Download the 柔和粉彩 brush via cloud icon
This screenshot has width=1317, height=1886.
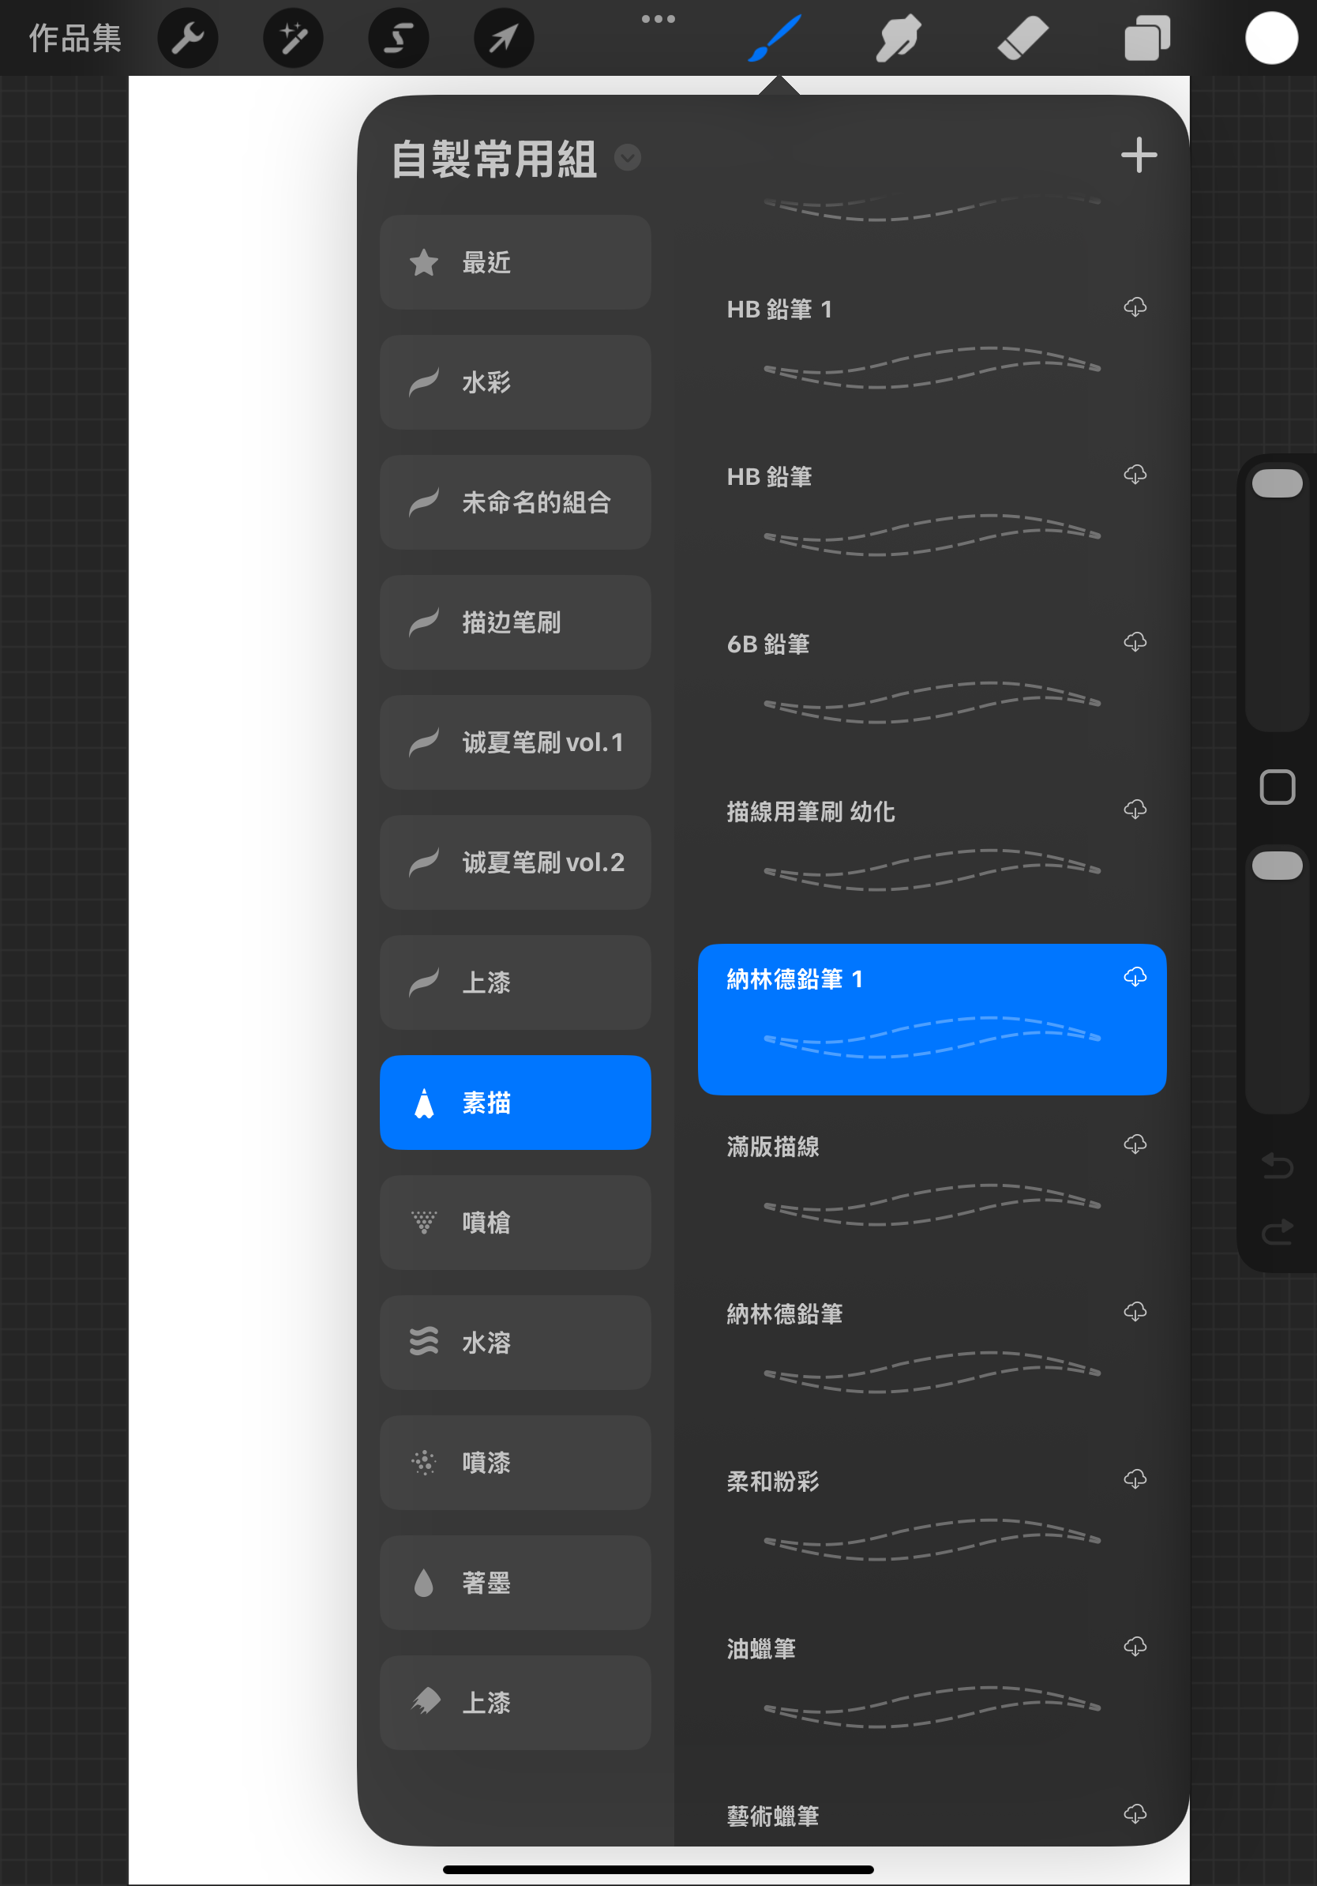pyautogui.click(x=1135, y=1479)
